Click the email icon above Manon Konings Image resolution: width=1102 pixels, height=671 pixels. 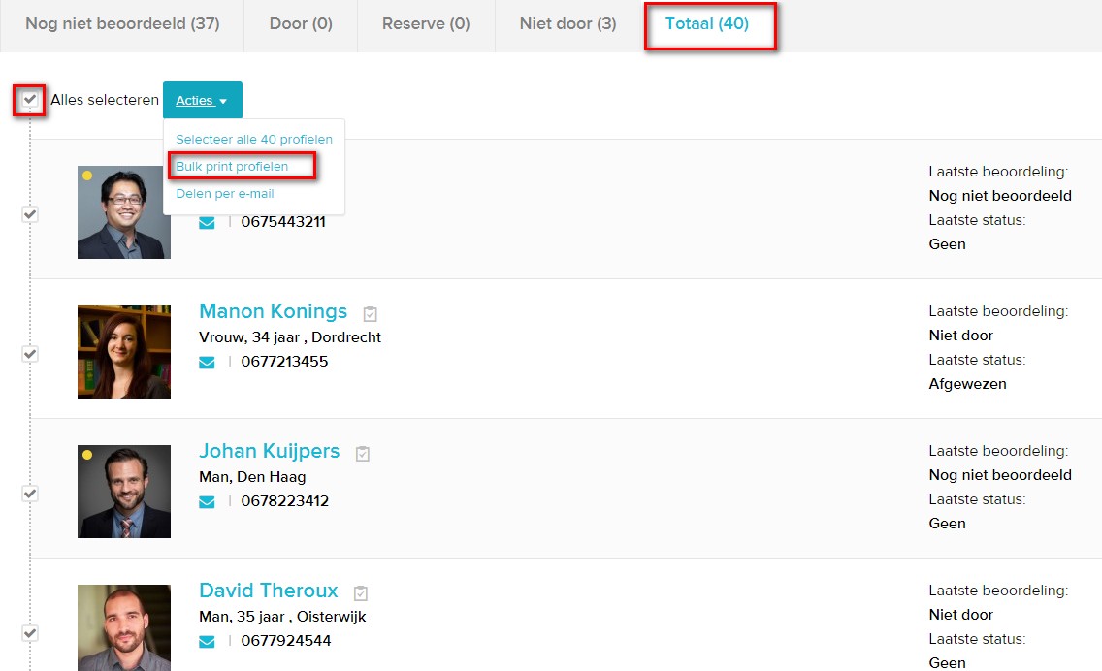click(x=207, y=222)
